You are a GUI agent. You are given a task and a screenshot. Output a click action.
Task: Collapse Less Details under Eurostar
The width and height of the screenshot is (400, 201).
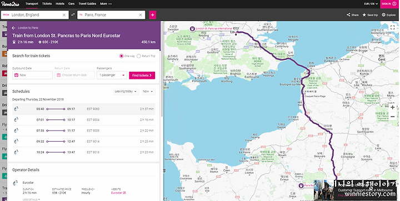coord(31,199)
